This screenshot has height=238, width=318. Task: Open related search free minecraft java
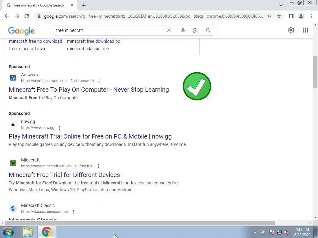click(x=27, y=49)
